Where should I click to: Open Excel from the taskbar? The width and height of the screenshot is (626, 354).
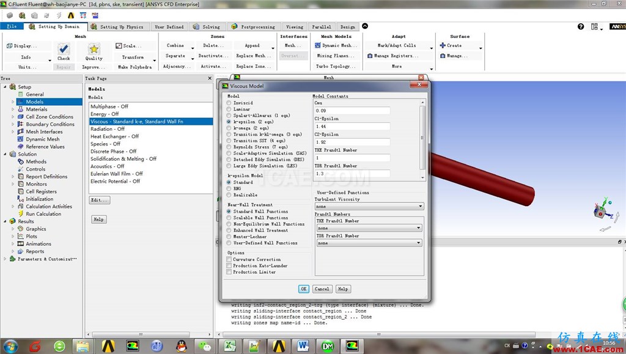click(x=230, y=345)
